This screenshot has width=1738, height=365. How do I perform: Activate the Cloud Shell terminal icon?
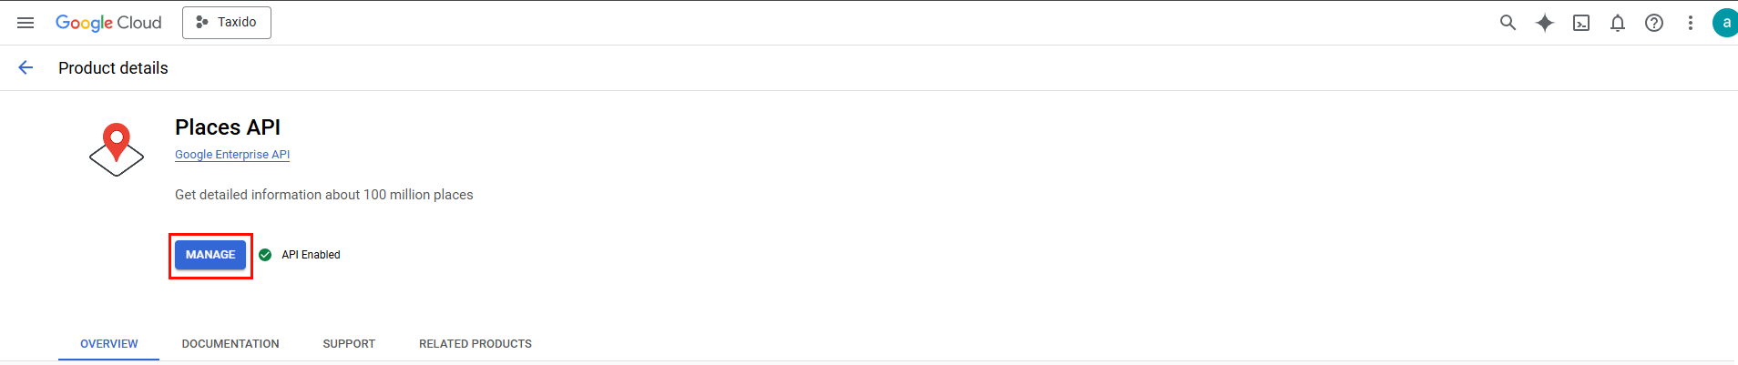[1581, 23]
